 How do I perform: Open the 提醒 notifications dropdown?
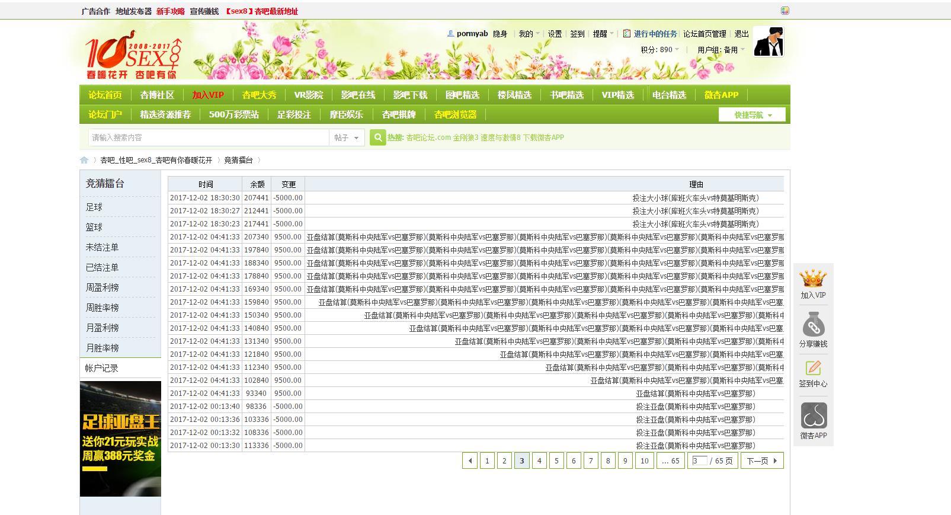[603, 34]
